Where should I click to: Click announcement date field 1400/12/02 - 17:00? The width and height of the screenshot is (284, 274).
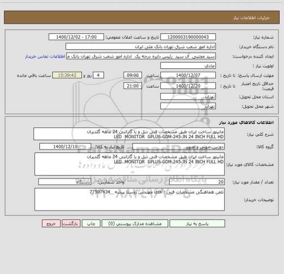[x=76, y=37]
